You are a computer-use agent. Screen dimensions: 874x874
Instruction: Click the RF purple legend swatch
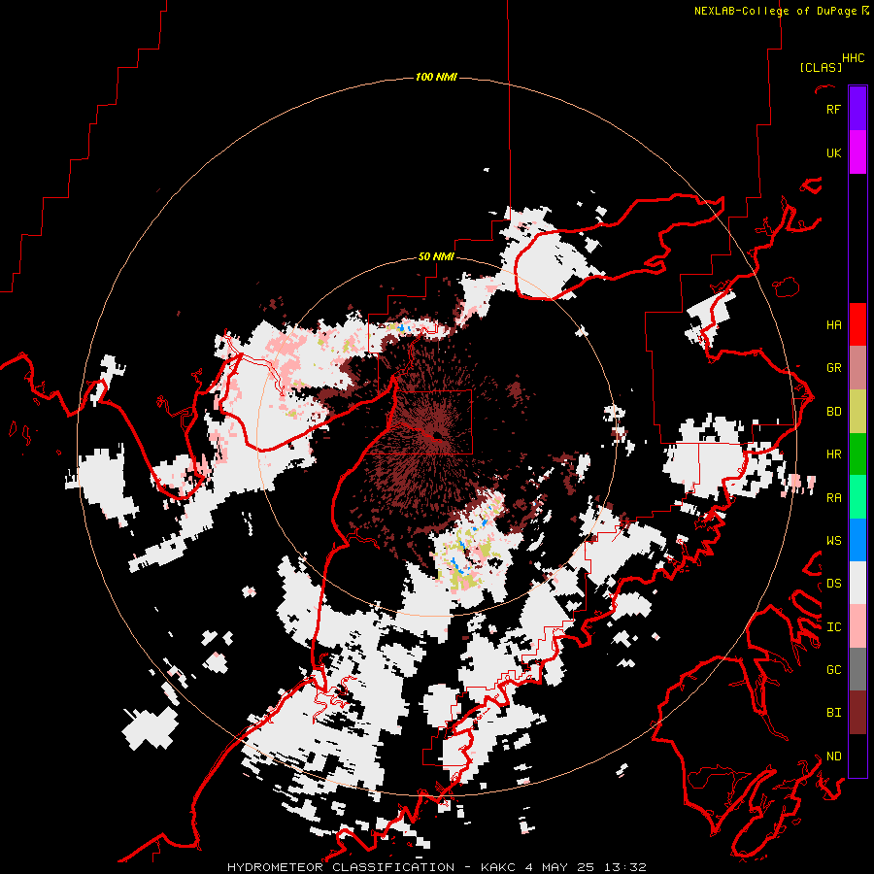coord(857,109)
